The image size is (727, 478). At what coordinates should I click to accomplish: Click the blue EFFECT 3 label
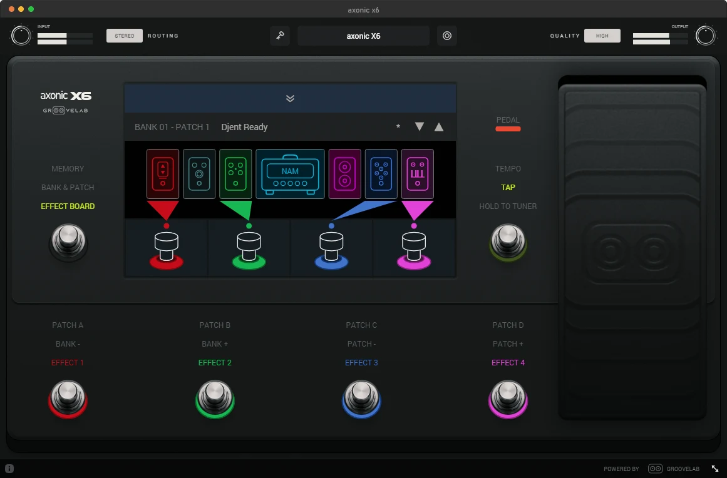point(361,363)
